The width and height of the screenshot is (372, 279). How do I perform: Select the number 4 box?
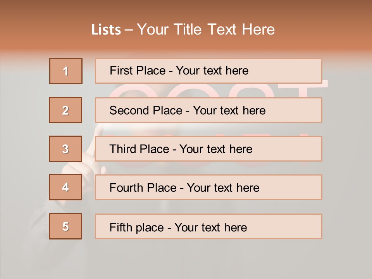[x=65, y=187]
